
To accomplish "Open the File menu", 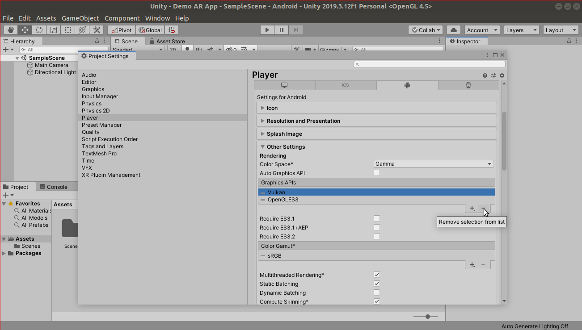I will 8,18.
